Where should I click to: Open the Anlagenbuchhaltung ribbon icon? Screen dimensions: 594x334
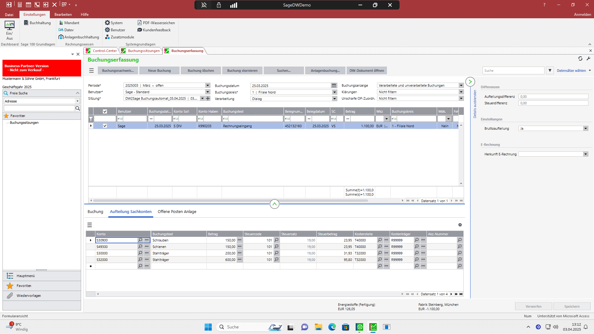(61, 37)
